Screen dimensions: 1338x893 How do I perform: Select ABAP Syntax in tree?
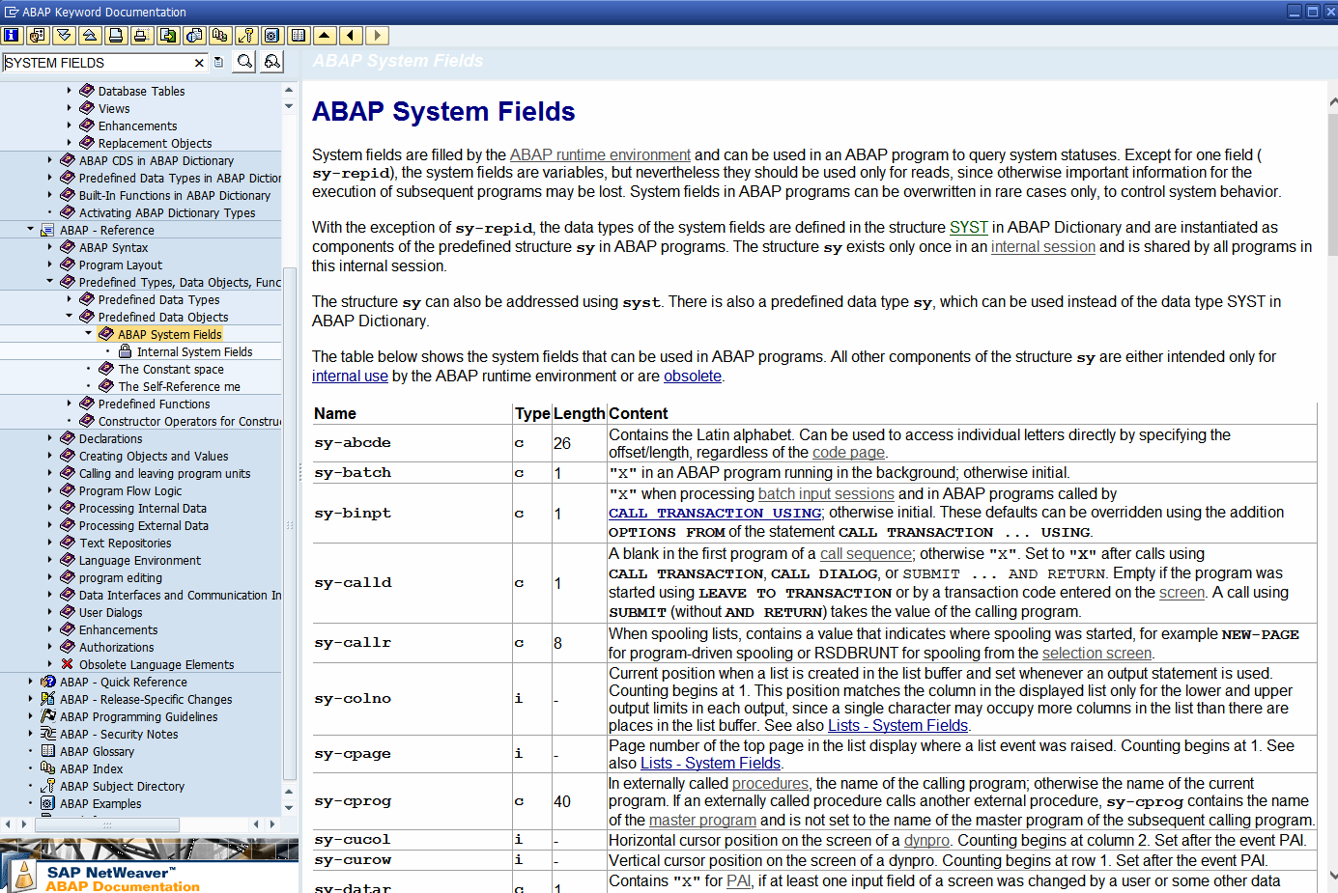(113, 247)
